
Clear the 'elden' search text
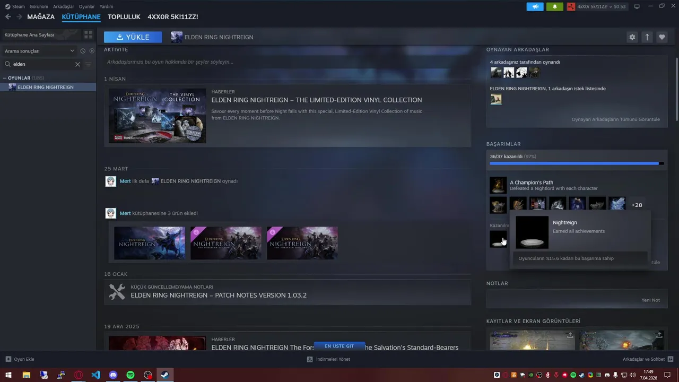coord(77,64)
